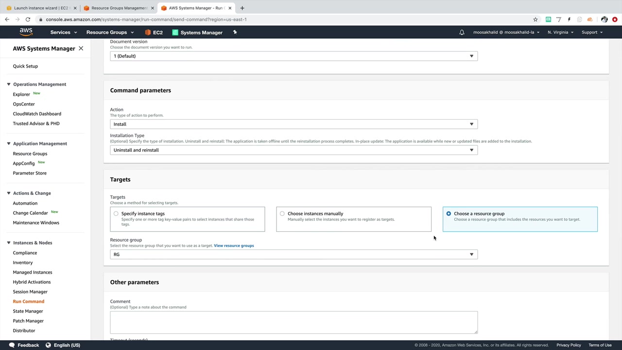Open the N. Virginia region selector
This screenshot has height=350, width=622.
pyautogui.click(x=560, y=33)
